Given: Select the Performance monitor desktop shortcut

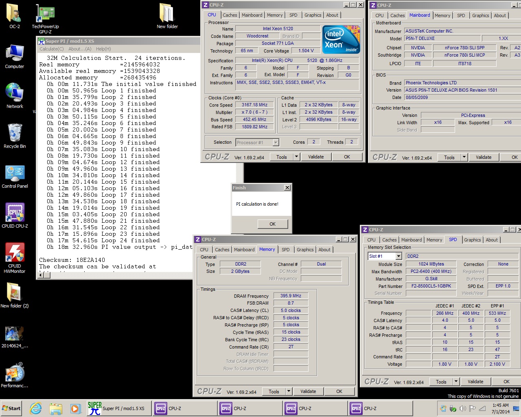Looking at the screenshot, I should (14, 375).
